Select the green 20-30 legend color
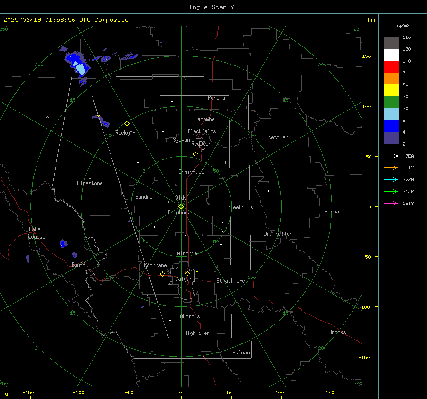 tap(391, 102)
